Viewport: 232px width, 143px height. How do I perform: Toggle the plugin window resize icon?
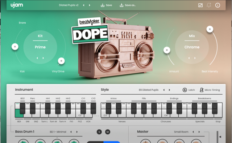pos(200,5)
